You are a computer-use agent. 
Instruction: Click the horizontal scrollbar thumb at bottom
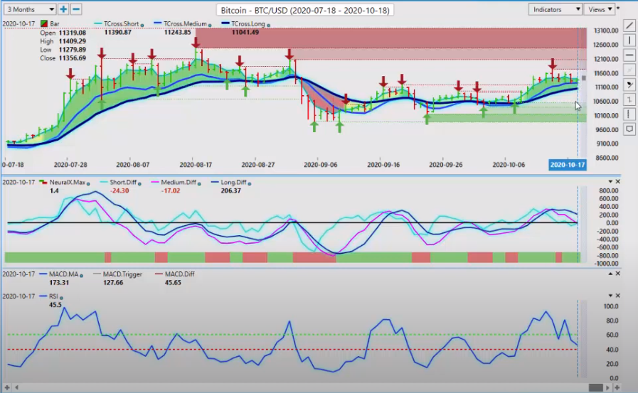[596, 388]
